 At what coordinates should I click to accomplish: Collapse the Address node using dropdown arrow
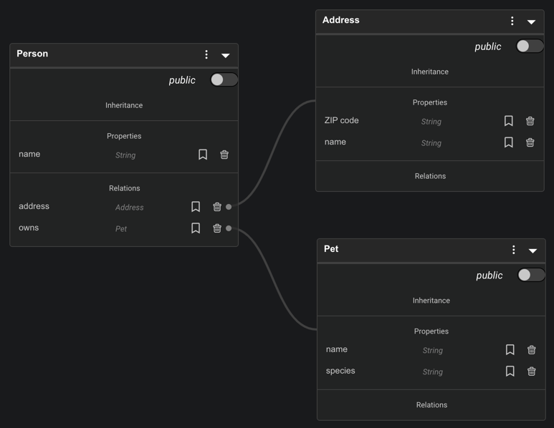click(532, 21)
